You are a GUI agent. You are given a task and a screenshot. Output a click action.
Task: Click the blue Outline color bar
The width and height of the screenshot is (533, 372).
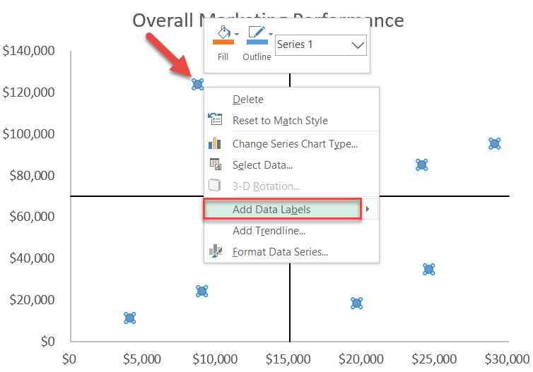(257, 42)
